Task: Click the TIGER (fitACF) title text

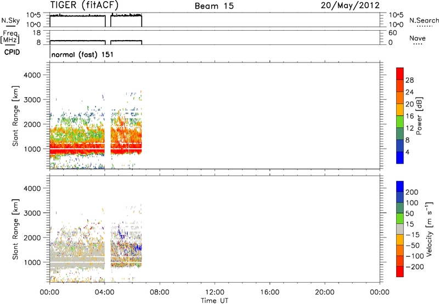Action: point(85,5)
